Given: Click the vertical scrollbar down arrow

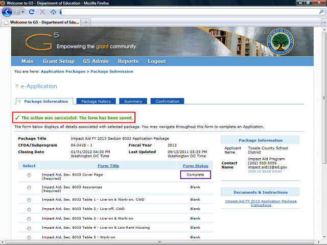Looking at the screenshot, I should (324, 237).
